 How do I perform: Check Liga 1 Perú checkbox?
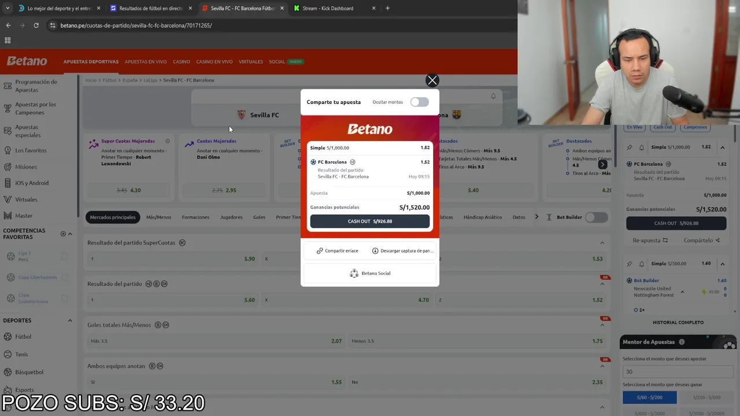click(65, 257)
